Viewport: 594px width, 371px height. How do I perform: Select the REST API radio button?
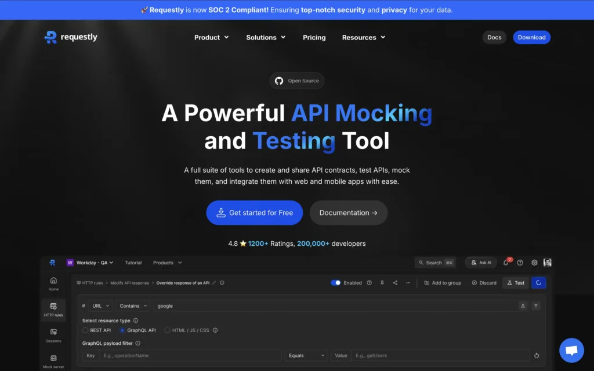point(85,330)
